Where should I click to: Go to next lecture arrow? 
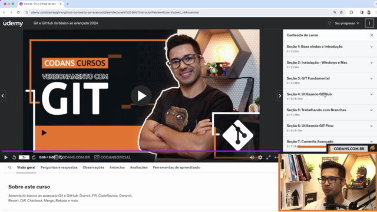[280, 96]
